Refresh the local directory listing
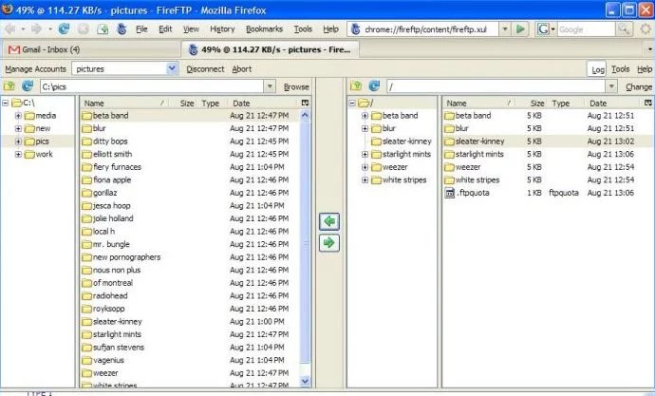Viewport: 655px width, 396px height. (28, 86)
